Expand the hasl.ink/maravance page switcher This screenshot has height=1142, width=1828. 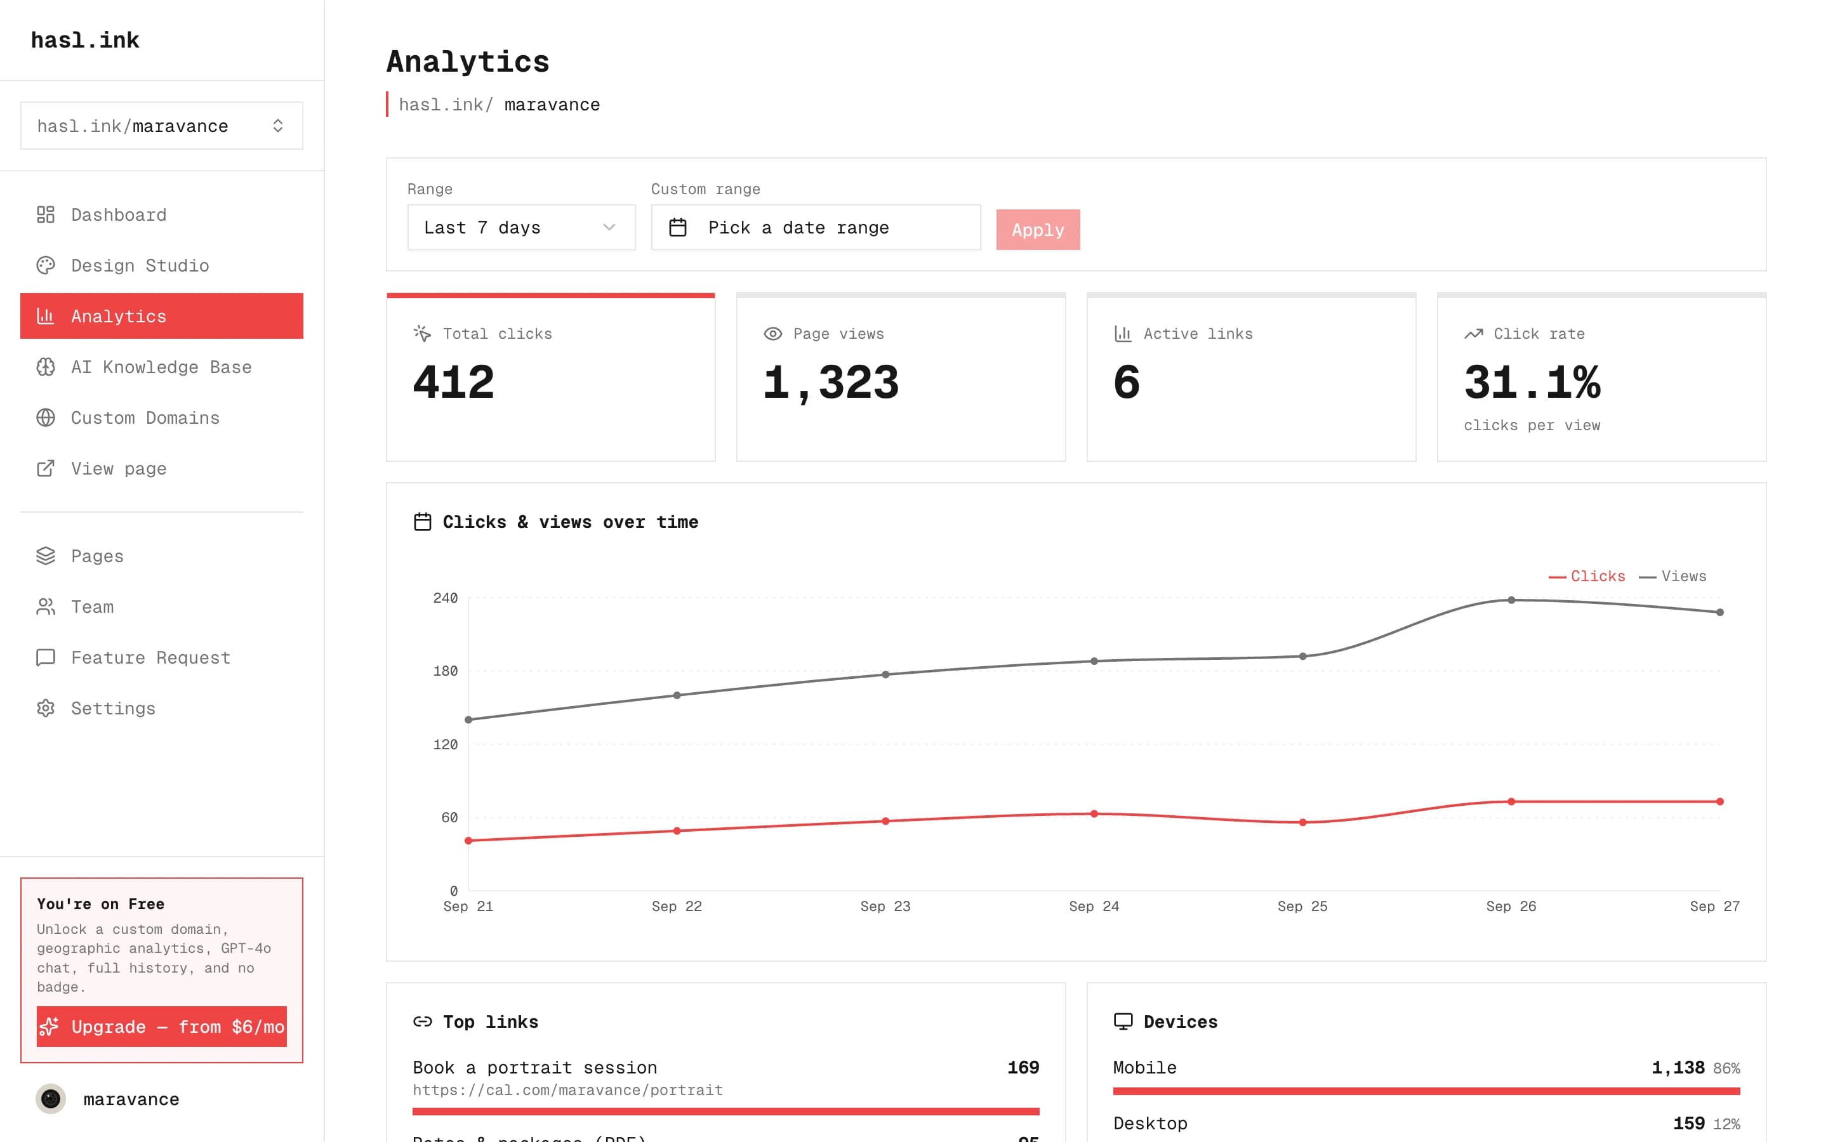[x=162, y=126]
